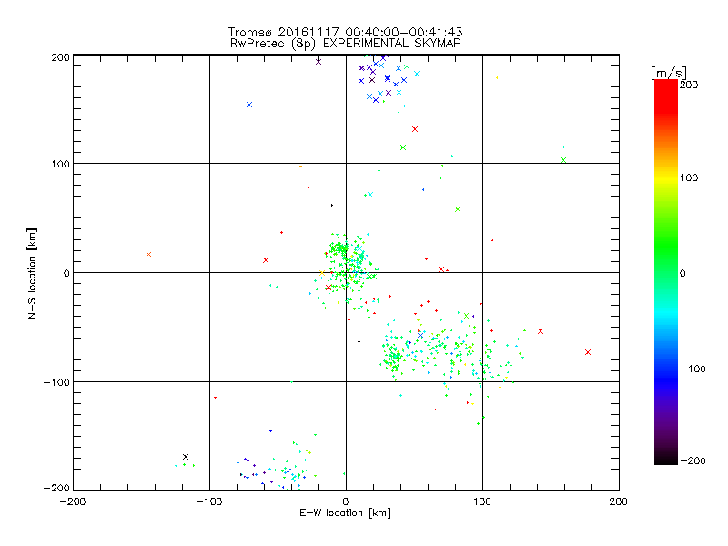Click the title line 'Tromsø 20161117 00:40:00-00:41:43'
Image resolution: width=728 pixels, height=546 pixels.
click(345, 32)
